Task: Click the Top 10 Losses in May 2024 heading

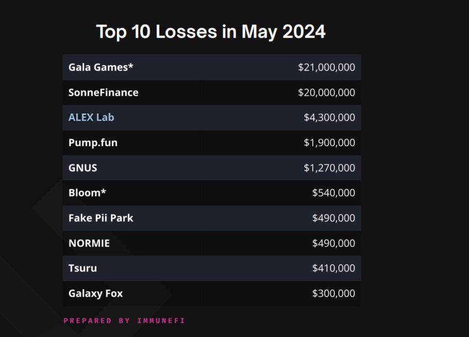Action: (x=211, y=31)
